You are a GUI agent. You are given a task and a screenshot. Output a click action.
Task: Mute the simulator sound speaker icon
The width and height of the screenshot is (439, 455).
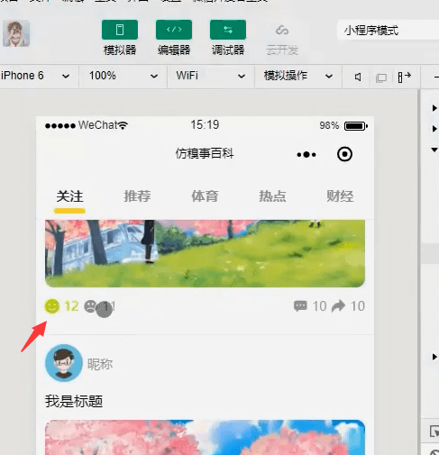pos(358,77)
